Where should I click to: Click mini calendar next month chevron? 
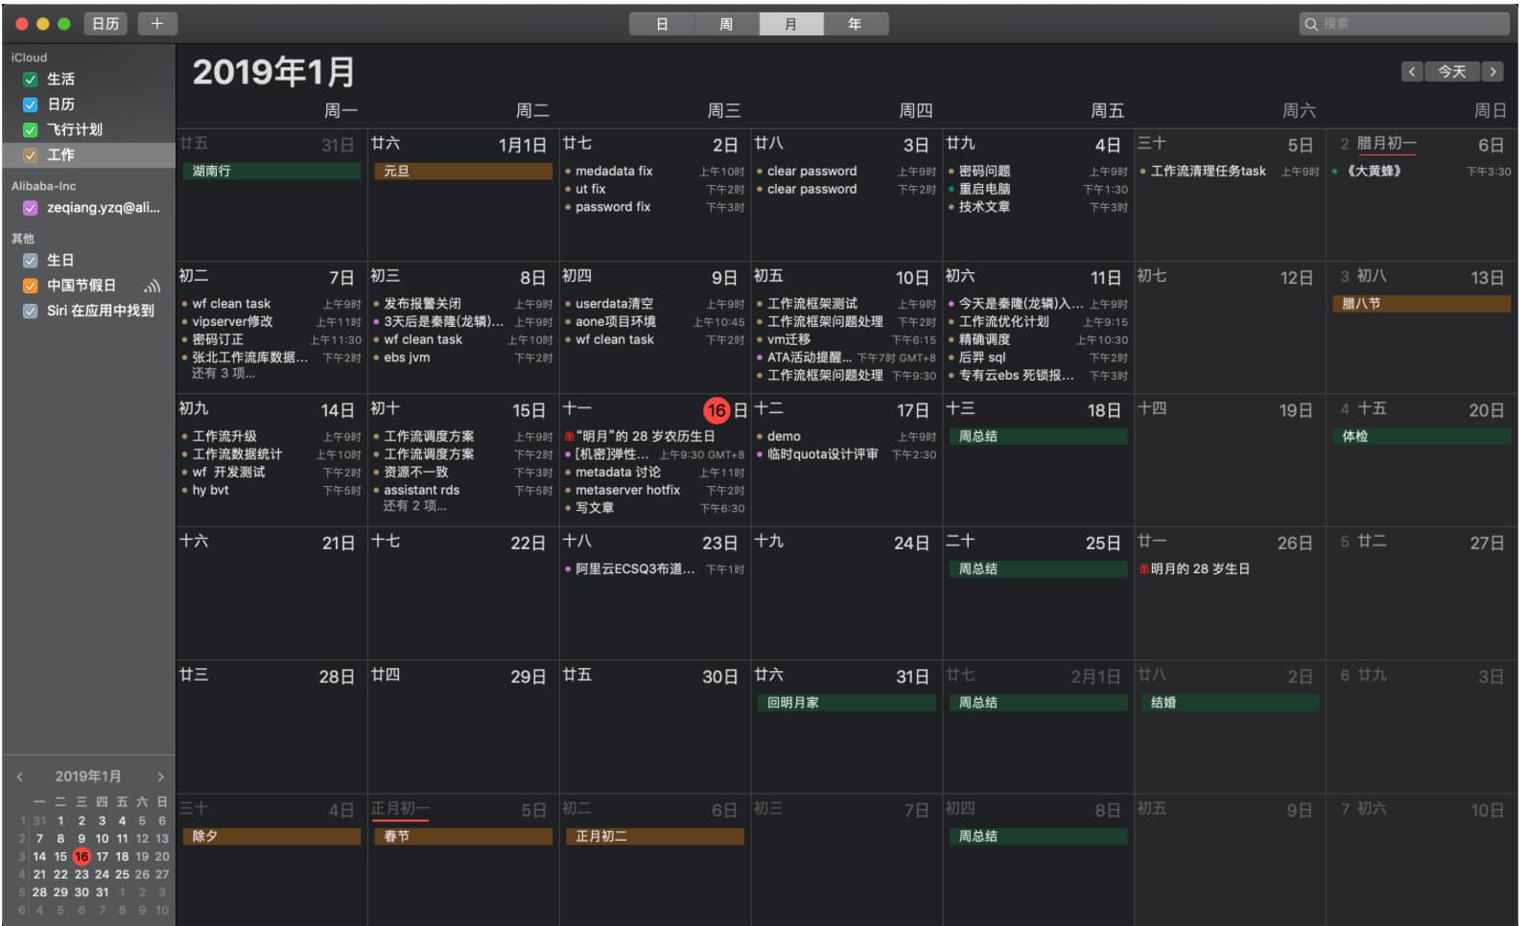tap(160, 776)
